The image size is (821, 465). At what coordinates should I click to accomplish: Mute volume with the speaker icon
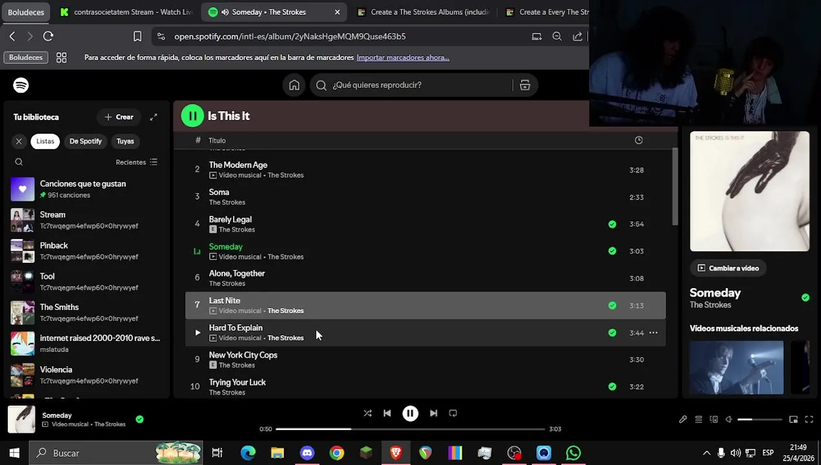[729, 419]
